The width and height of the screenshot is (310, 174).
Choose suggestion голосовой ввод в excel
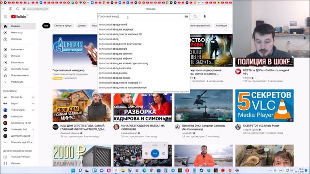click(x=143, y=73)
